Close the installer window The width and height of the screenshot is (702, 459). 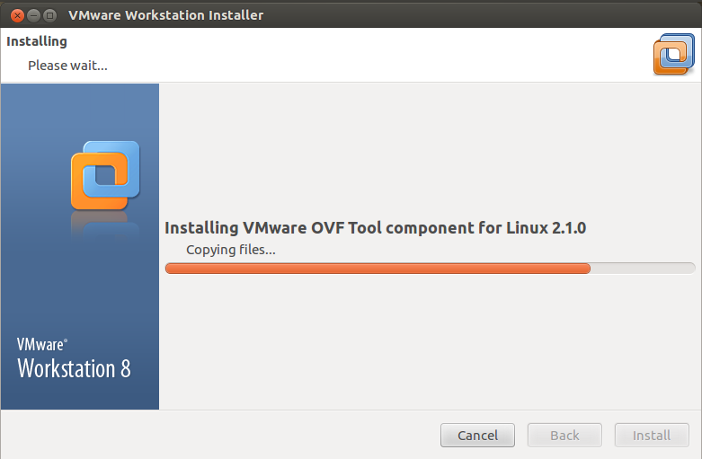(17, 15)
